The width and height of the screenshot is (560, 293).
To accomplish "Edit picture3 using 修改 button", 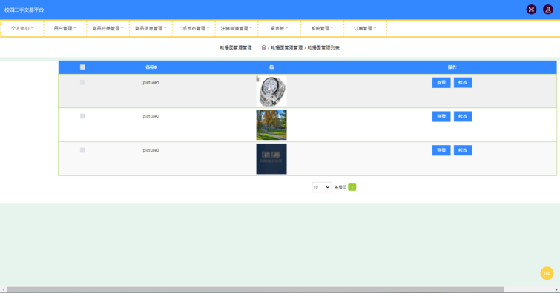I will [463, 150].
